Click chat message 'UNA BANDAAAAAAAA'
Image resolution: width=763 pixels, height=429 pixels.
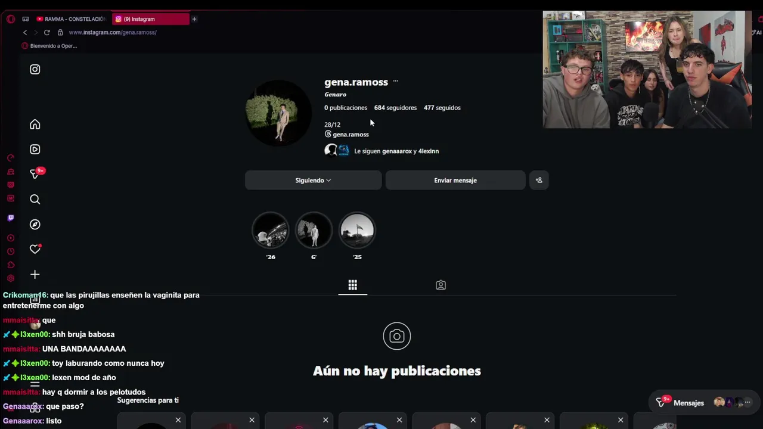tap(84, 349)
